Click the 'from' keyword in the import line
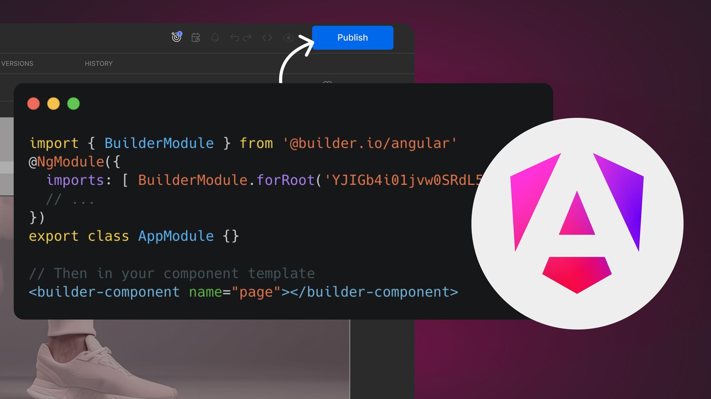The width and height of the screenshot is (711, 399). [256, 143]
